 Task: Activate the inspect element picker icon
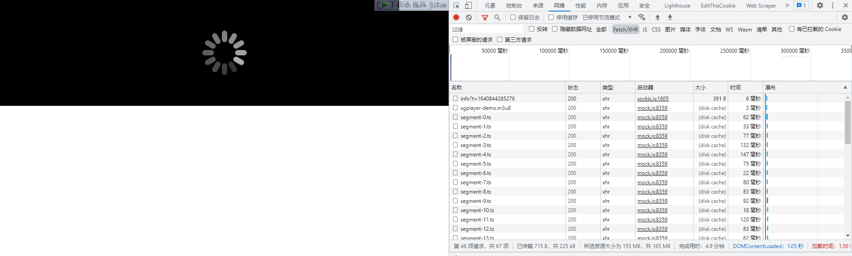456,5
